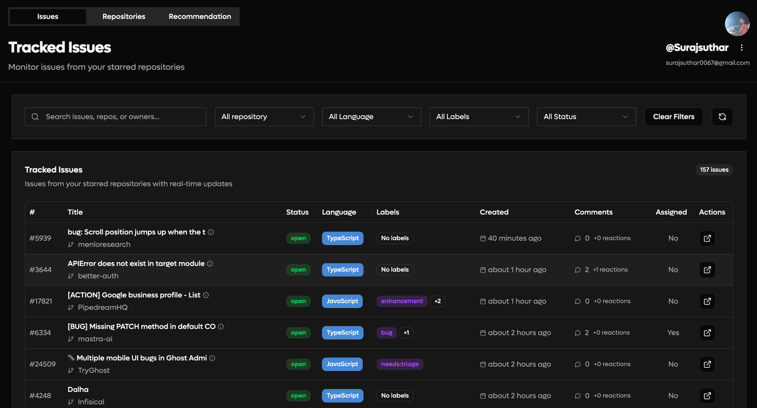Switch to the Recommendation tab

[x=200, y=17]
